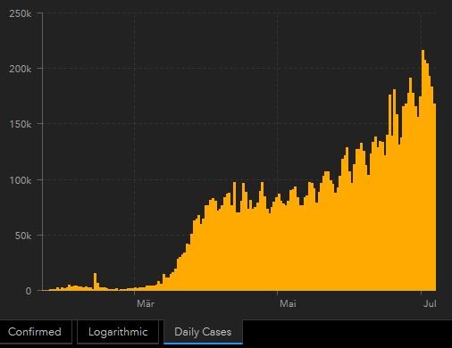Click the 100k y-axis label

coord(20,180)
